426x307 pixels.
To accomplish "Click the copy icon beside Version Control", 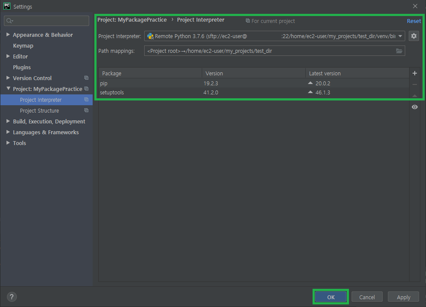I will (x=87, y=78).
